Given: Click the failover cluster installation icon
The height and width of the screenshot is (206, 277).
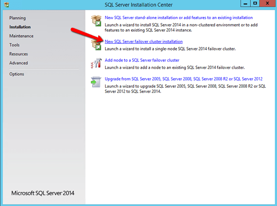Looking at the screenshot, I should click(96, 45).
